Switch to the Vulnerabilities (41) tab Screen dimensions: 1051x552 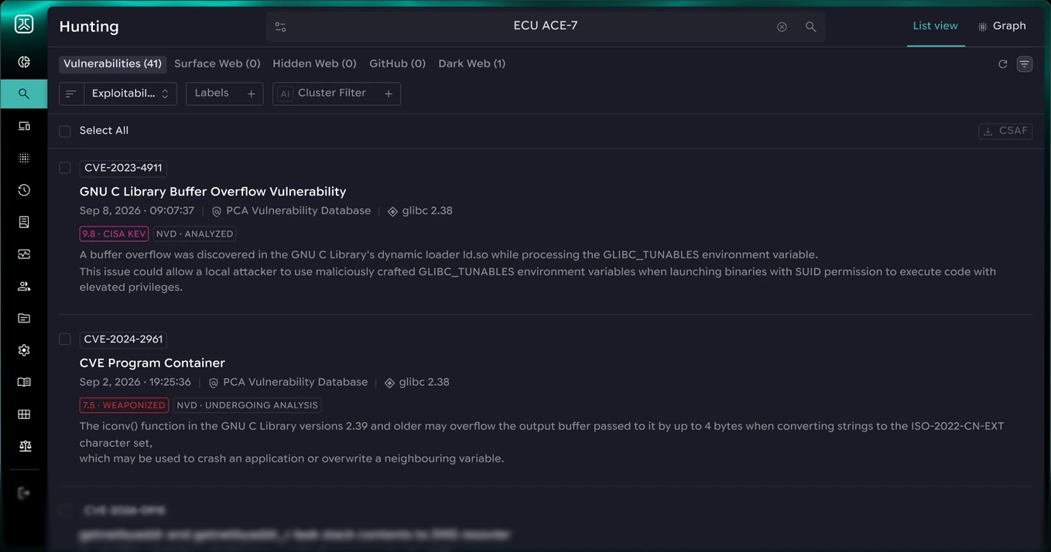tap(112, 64)
